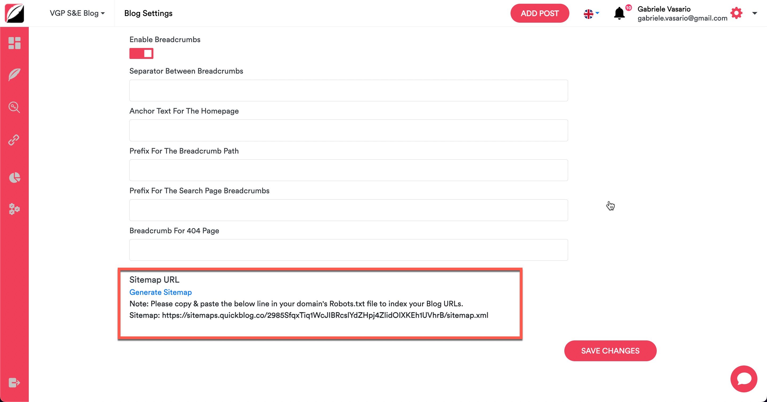Open the UK flag language selector

click(x=591, y=13)
